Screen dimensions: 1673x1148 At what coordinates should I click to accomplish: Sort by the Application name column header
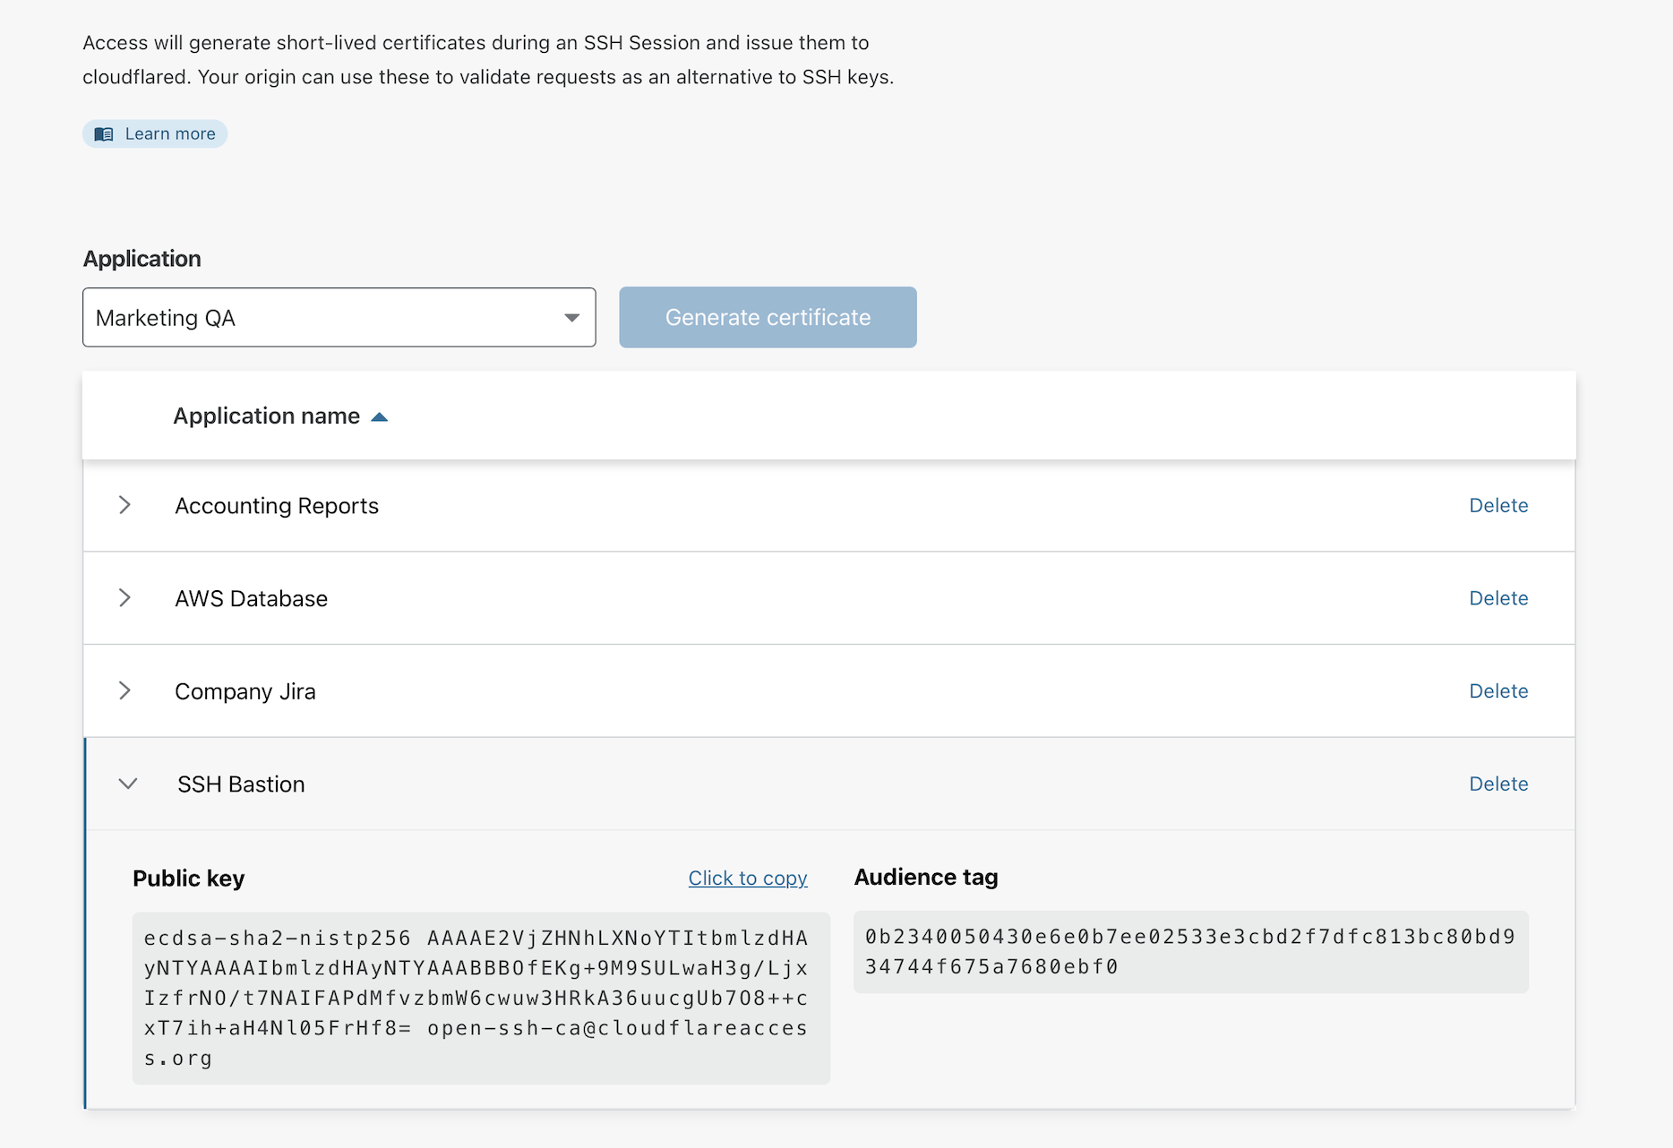tap(267, 416)
